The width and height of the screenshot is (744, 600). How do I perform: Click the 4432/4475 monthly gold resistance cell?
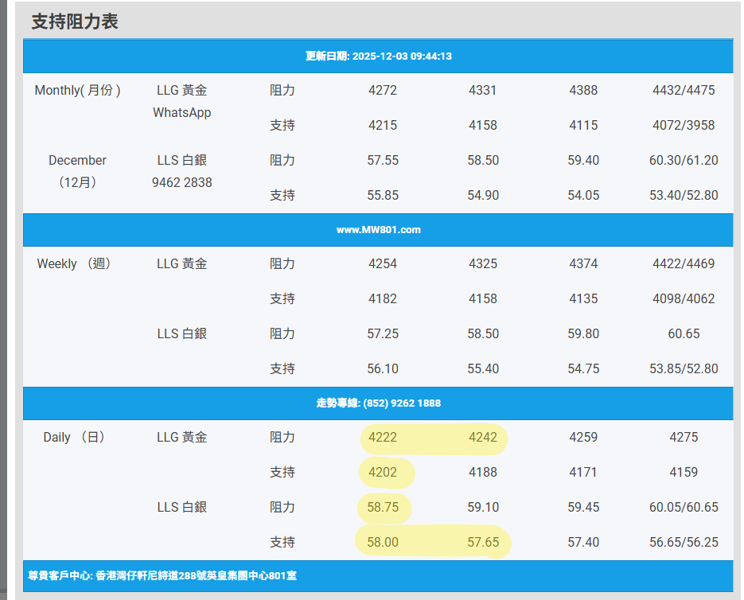tap(683, 91)
